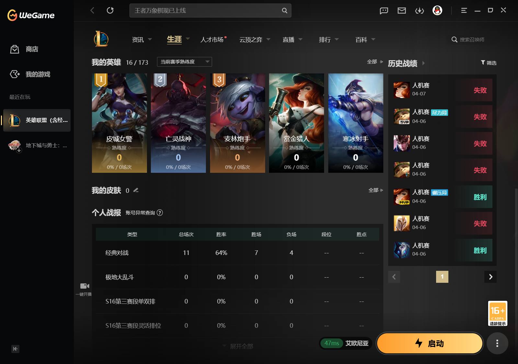This screenshot has width=518, height=364.
Task: Expand the 历史战绩 arrow
Action: coord(423,63)
